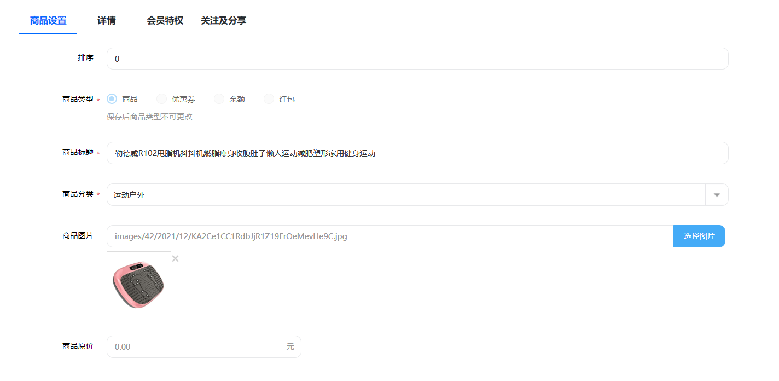
Task: Click into the 商品标题 text field
Action: (x=417, y=153)
